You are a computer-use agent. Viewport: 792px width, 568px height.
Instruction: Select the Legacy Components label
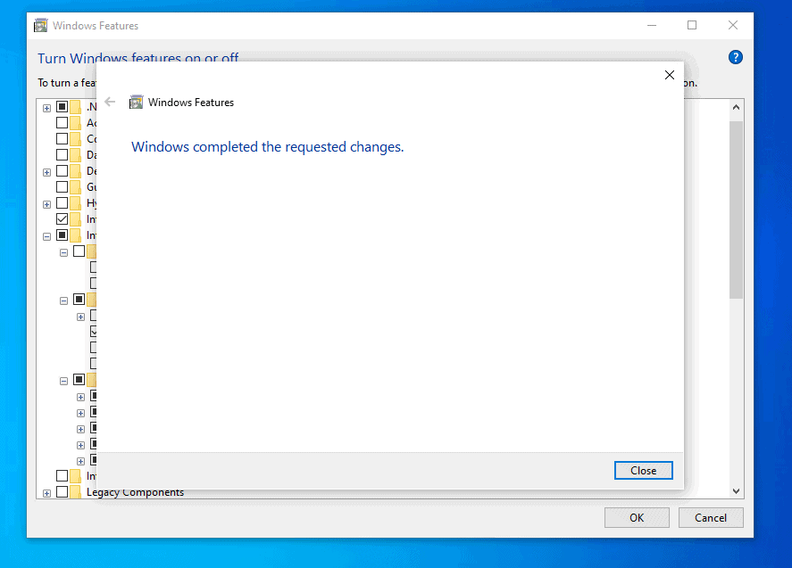135,492
